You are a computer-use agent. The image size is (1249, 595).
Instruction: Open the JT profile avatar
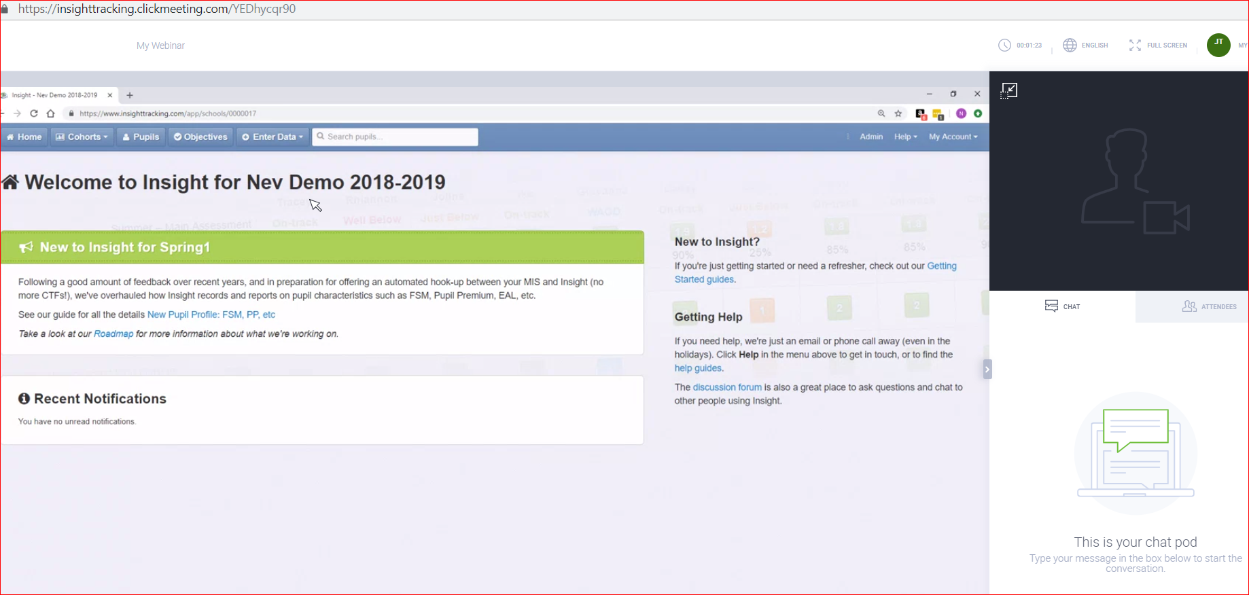point(1218,45)
